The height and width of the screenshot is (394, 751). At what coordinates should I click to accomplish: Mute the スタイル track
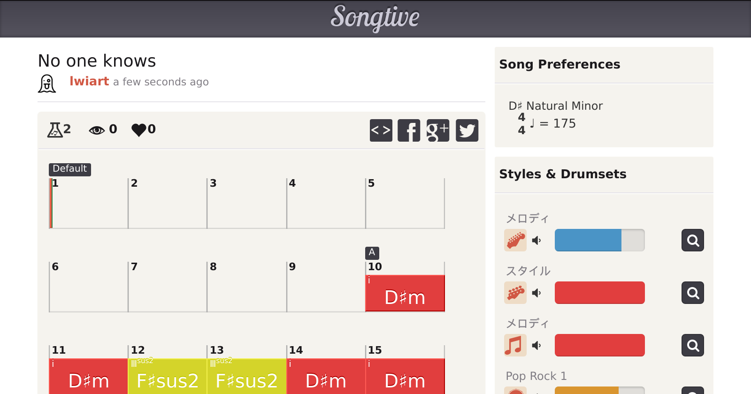click(536, 293)
